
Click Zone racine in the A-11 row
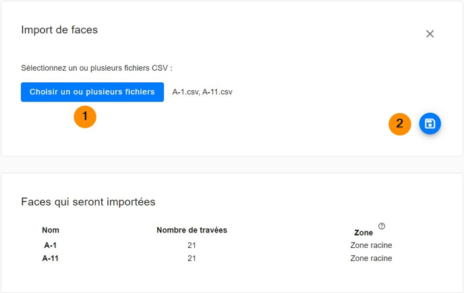tap(371, 258)
